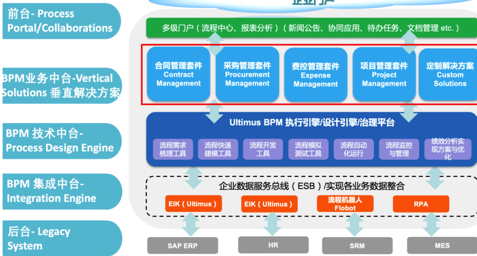This screenshot has width=477, height=256.
Task: Select the gray MES system box
Action: [x=442, y=246]
